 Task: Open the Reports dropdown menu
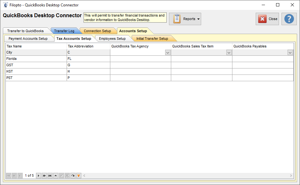click(185, 19)
